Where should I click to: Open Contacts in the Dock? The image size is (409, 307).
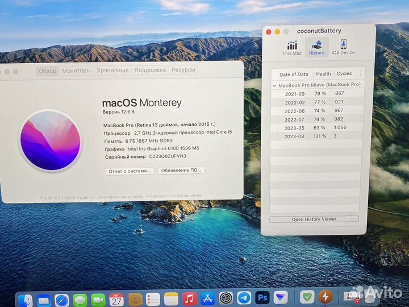(135, 300)
